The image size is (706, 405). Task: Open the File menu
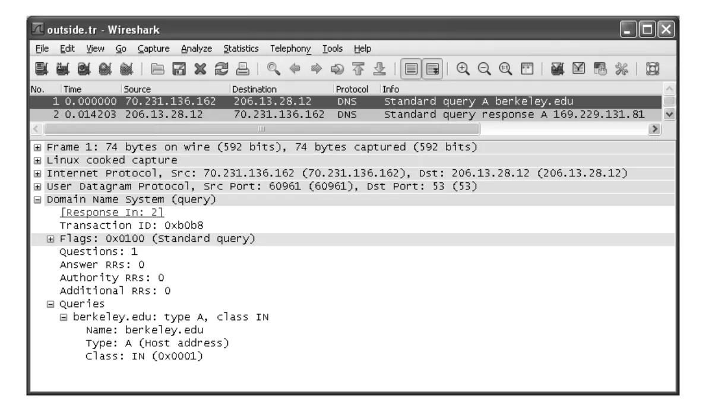tap(42, 49)
